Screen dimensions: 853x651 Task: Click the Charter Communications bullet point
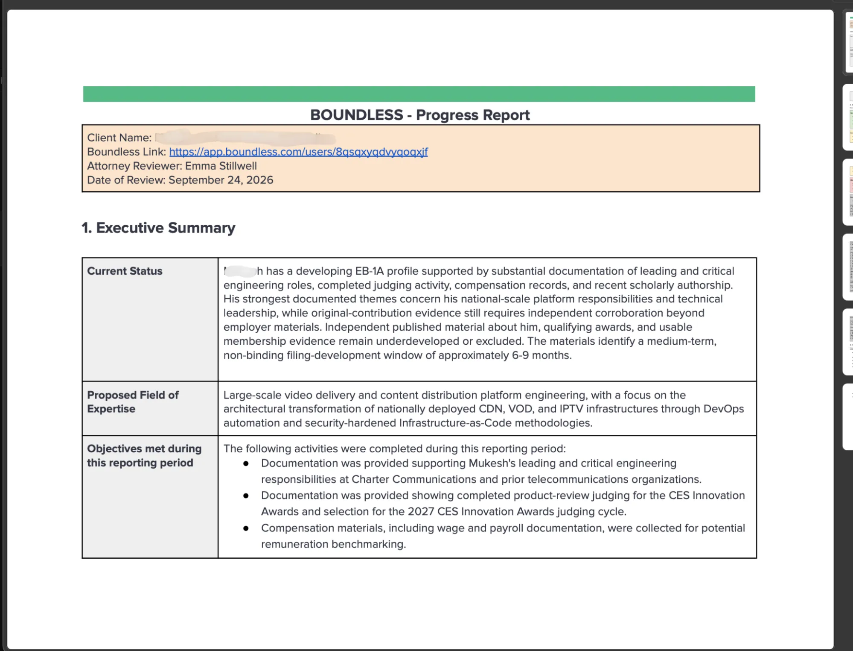[x=481, y=471]
